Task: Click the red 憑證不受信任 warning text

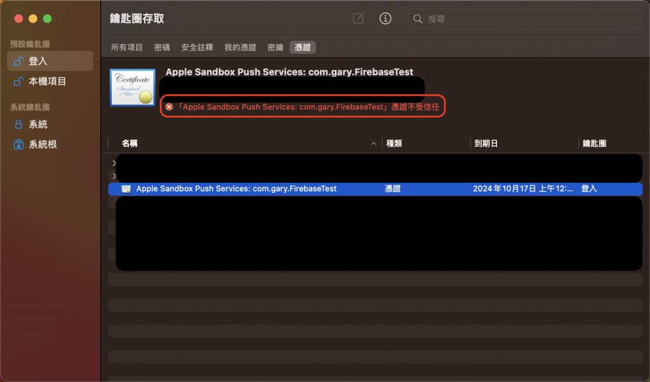Action: tap(308, 107)
